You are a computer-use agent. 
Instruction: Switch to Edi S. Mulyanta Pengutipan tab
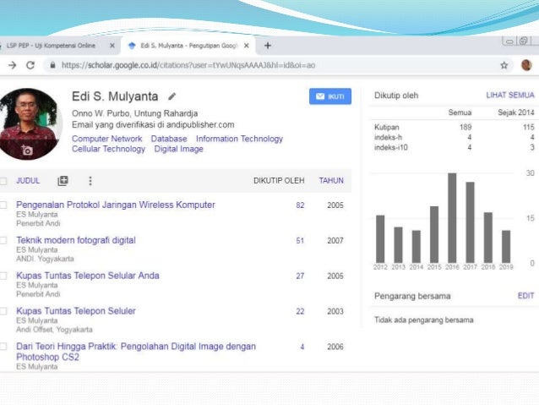coord(188,46)
